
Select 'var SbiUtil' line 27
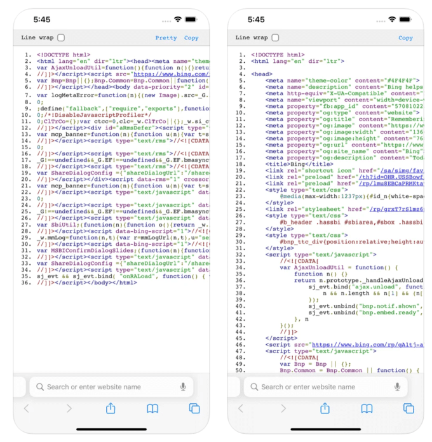pyautogui.click(x=123, y=225)
